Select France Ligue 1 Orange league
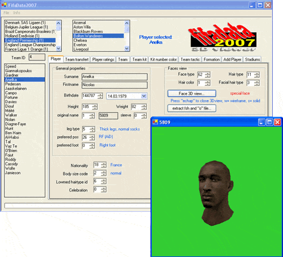The height and width of the screenshot is (257, 283). point(27,49)
